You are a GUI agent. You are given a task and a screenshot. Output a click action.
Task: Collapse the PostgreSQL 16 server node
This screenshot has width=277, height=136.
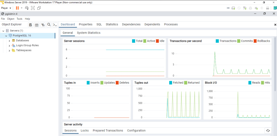pyautogui.click(x=6, y=36)
